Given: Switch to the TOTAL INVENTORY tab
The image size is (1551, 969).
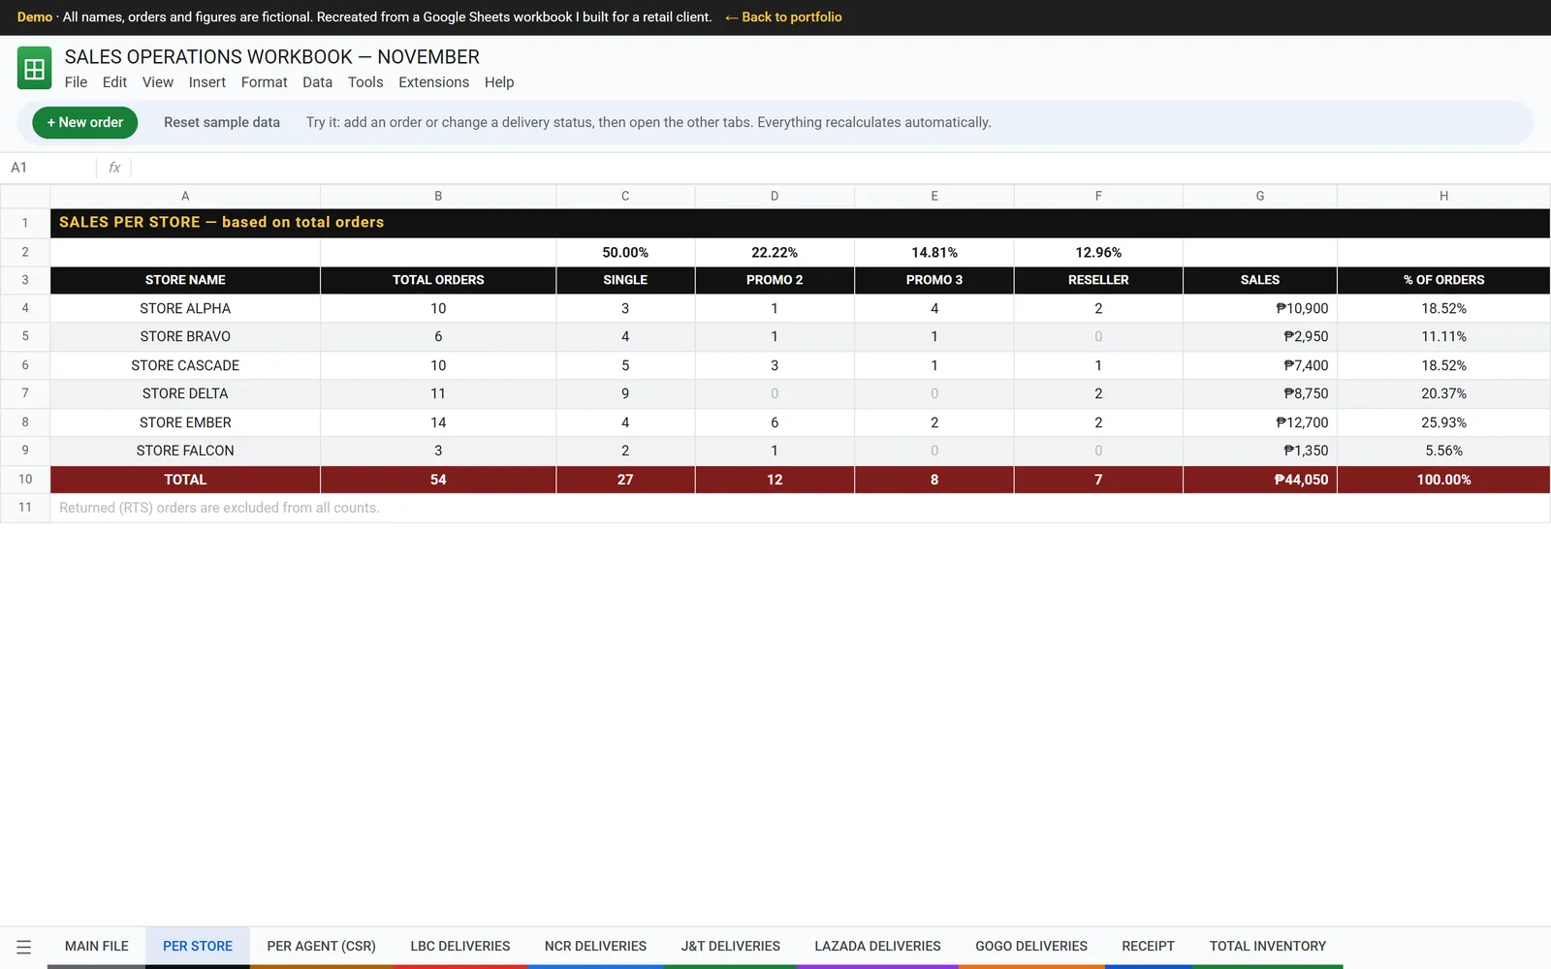Looking at the screenshot, I should point(1268,947).
